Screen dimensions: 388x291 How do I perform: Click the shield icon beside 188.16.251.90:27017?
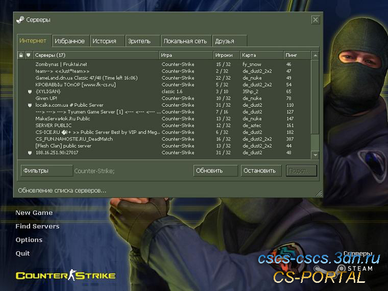(x=30, y=153)
